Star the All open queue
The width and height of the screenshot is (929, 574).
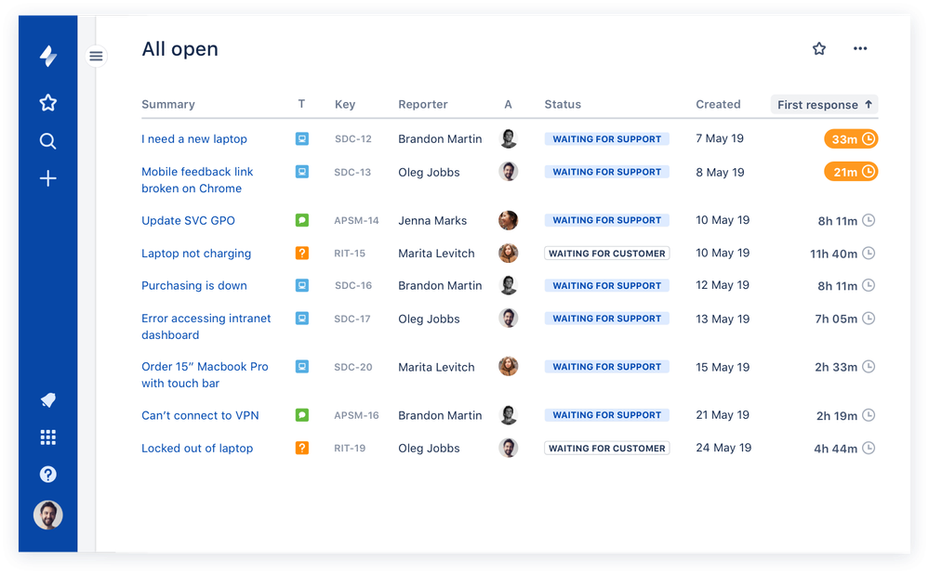point(818,48)
